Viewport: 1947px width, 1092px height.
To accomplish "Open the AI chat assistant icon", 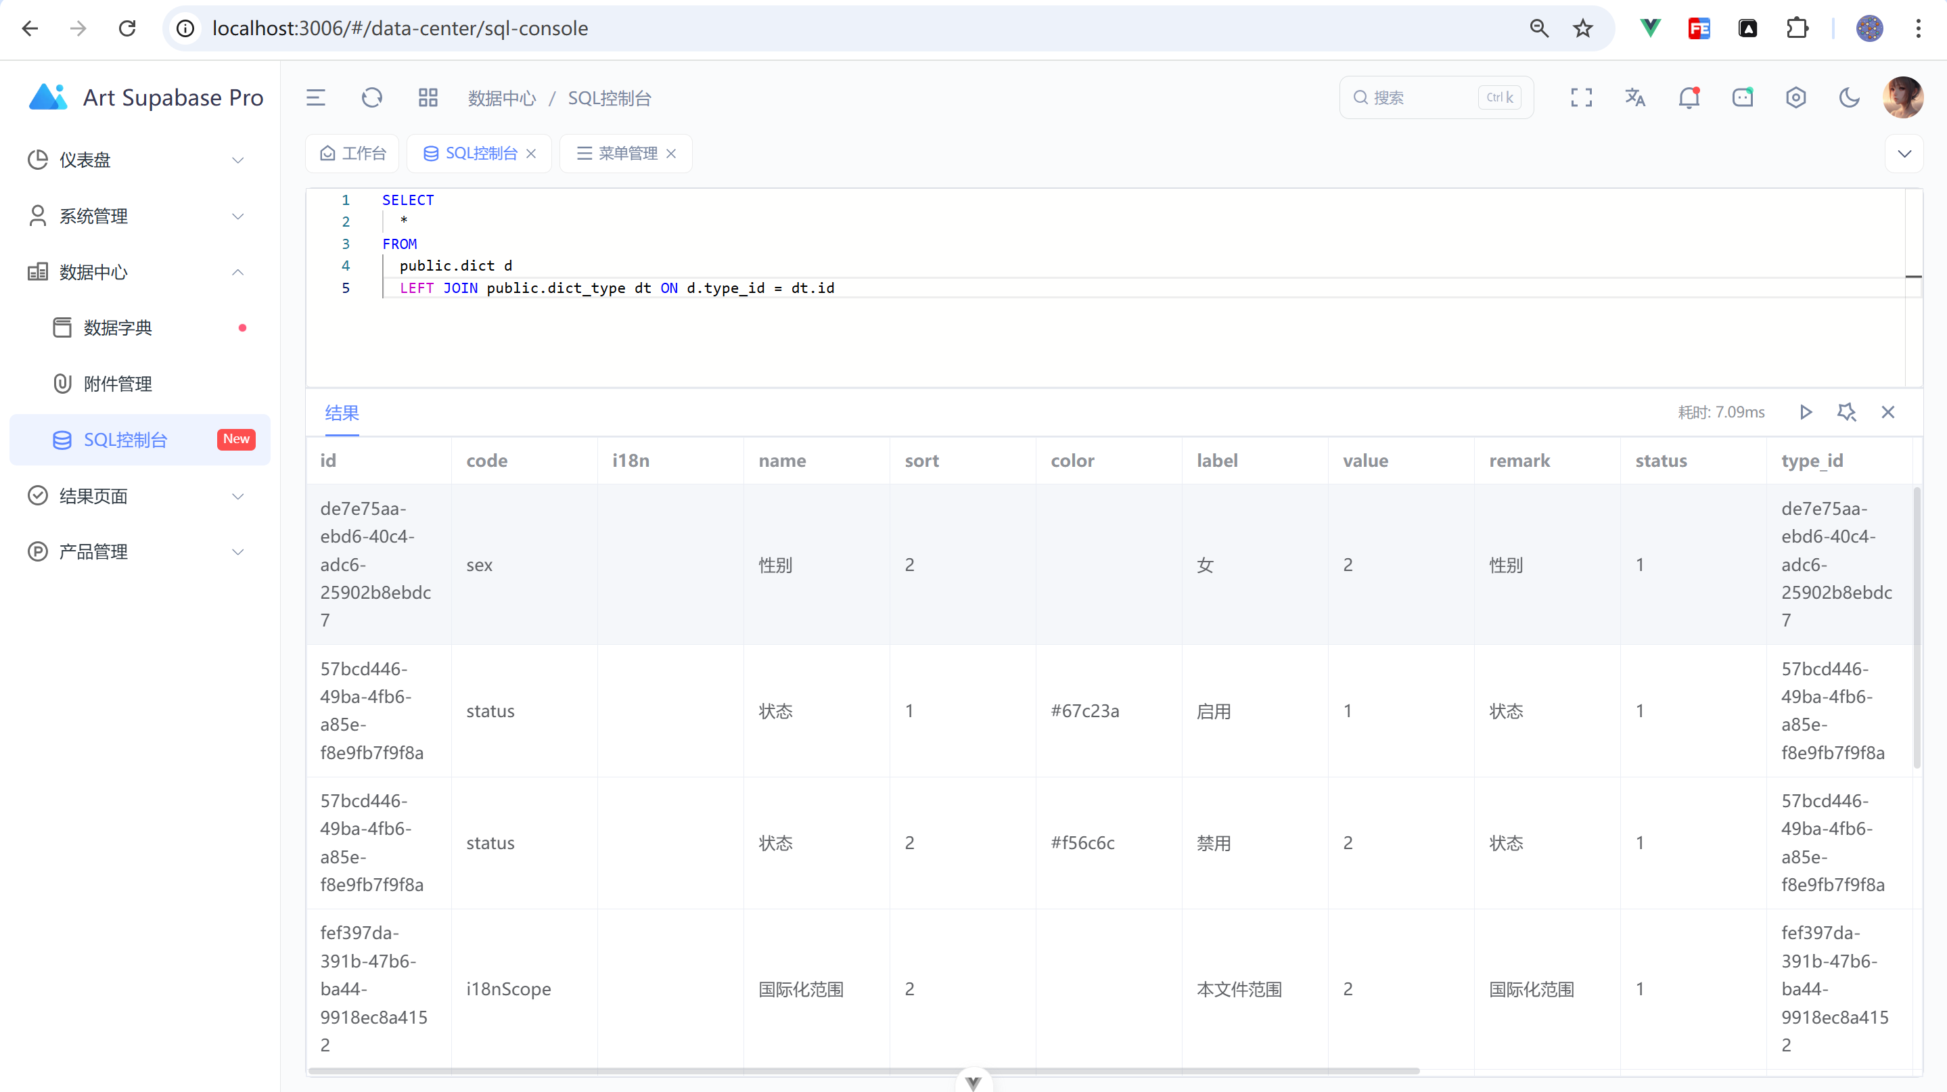I will point(1743,97).
